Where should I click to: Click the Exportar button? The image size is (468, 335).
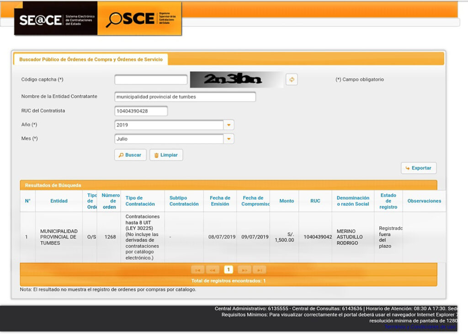(419, 168)
